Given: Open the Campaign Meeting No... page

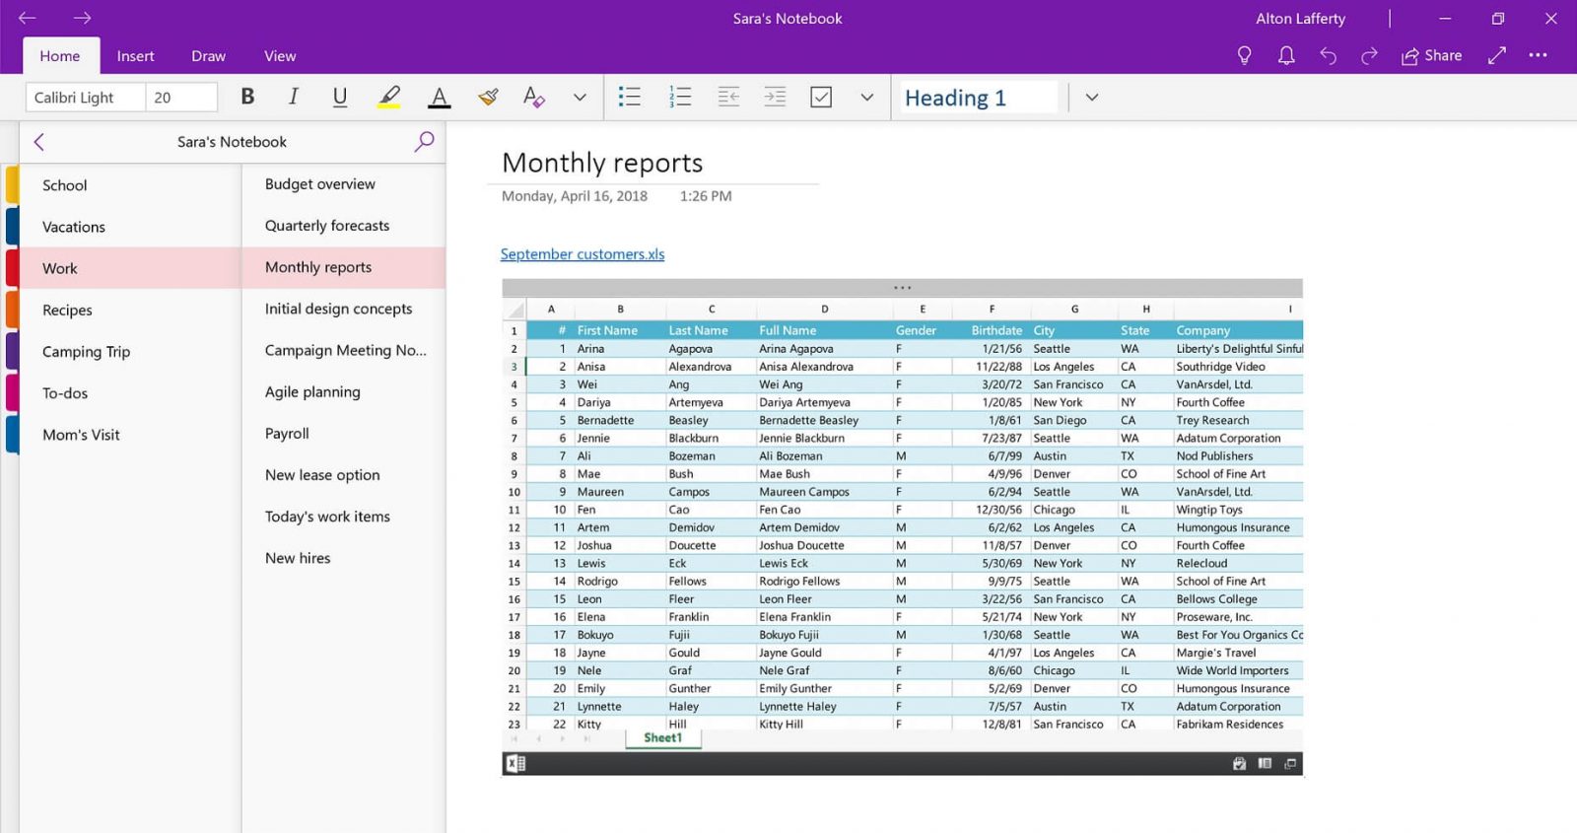Looking at the screenshot, I should (x=344, y=350).
